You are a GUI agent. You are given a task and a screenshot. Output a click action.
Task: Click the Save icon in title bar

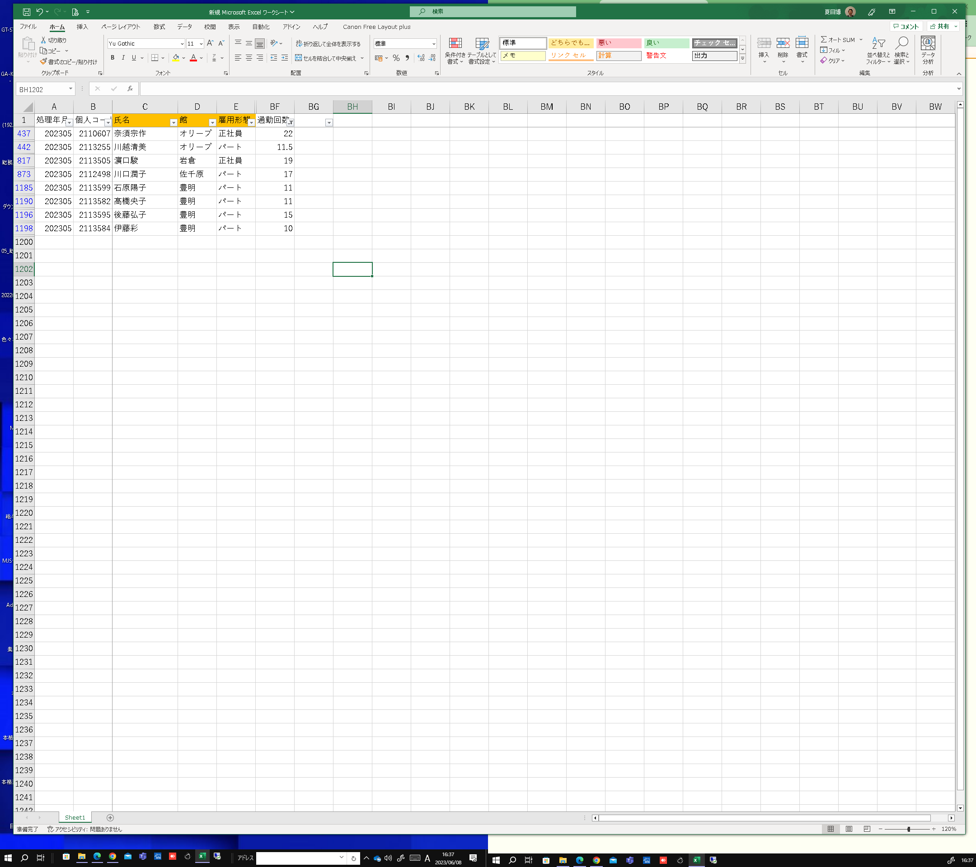tap(27, 12)
